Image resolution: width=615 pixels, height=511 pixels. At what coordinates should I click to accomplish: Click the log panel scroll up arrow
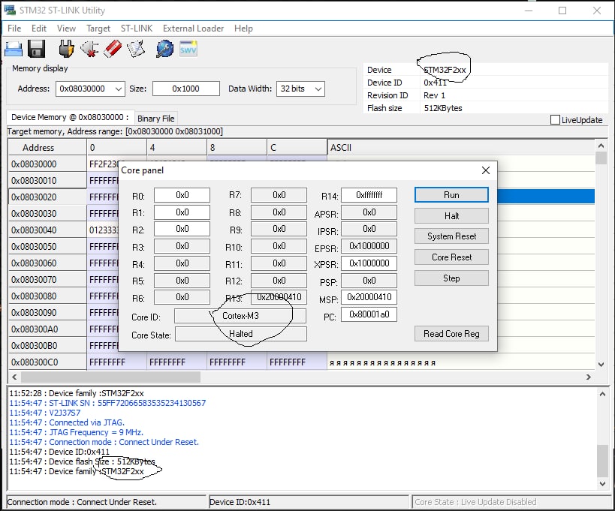[602, 394]
